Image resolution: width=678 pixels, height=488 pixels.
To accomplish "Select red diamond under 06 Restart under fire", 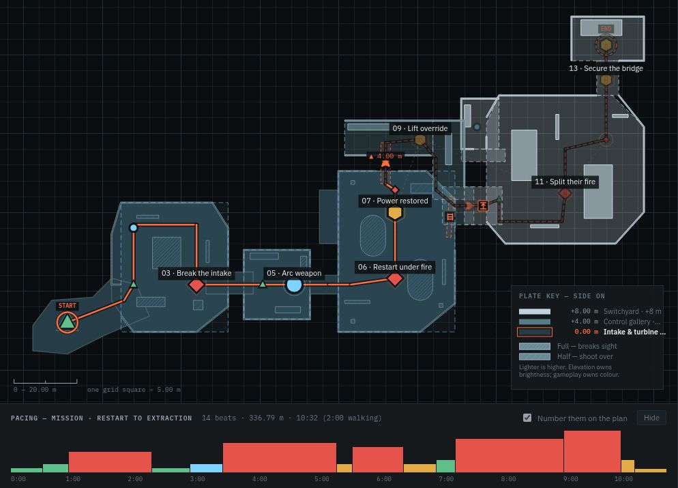I will (394, 279).
